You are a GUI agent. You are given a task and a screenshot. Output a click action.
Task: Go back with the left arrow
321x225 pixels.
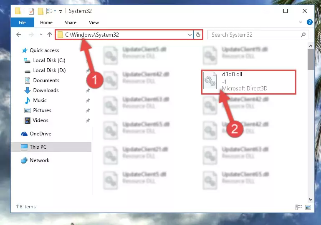pos(19,35)
